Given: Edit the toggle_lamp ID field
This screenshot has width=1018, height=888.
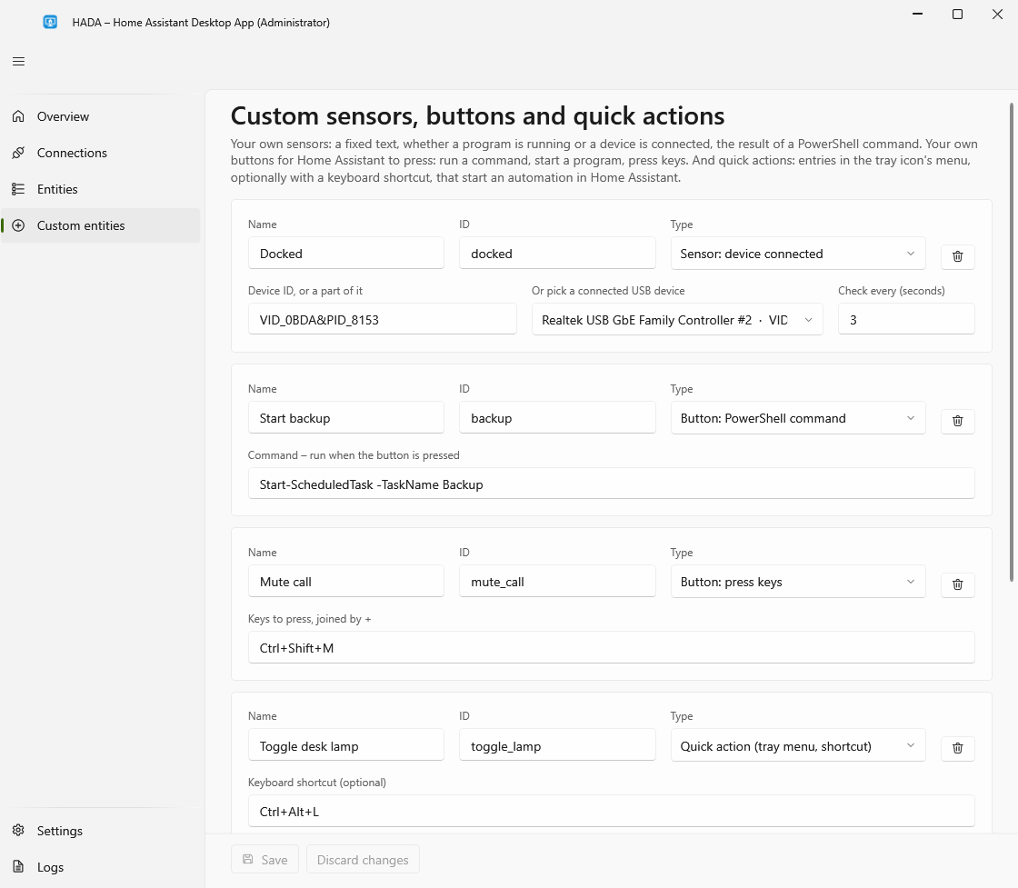Looking at the screenshot, I should click(x=557, y=746).
